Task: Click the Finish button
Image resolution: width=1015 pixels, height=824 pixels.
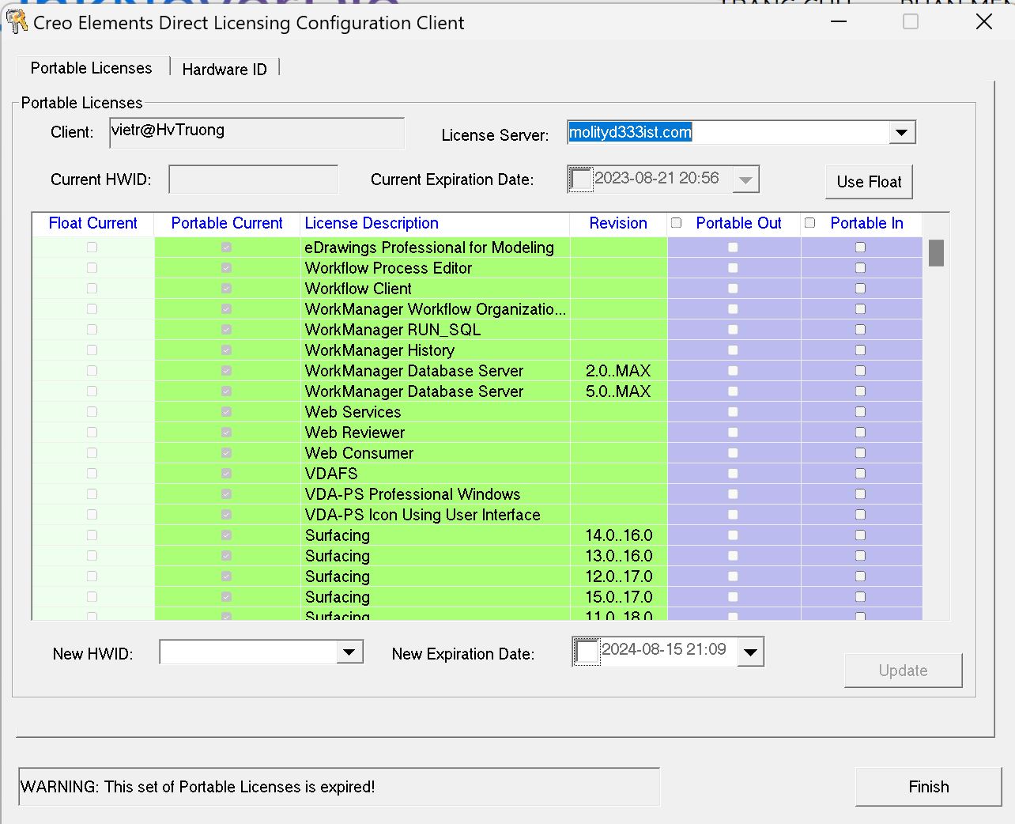Action: (x=930, y=786)
